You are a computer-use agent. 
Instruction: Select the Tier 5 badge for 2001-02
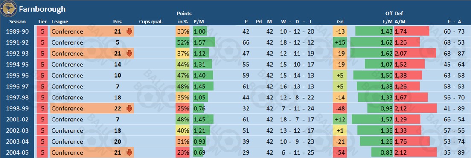click(x=42, y=119)
